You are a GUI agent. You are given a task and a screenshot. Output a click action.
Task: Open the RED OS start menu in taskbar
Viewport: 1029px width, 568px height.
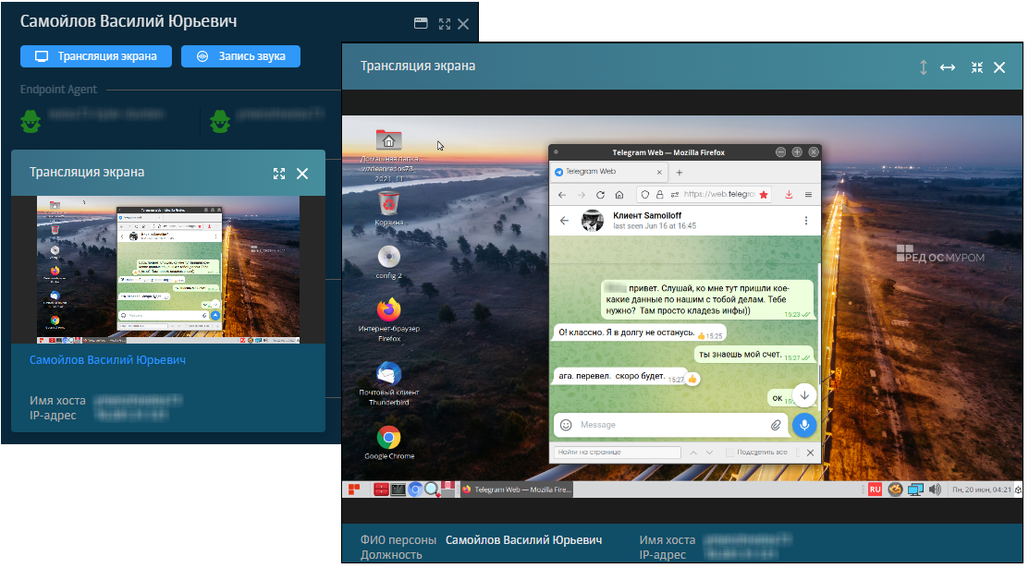coord(354,489)
